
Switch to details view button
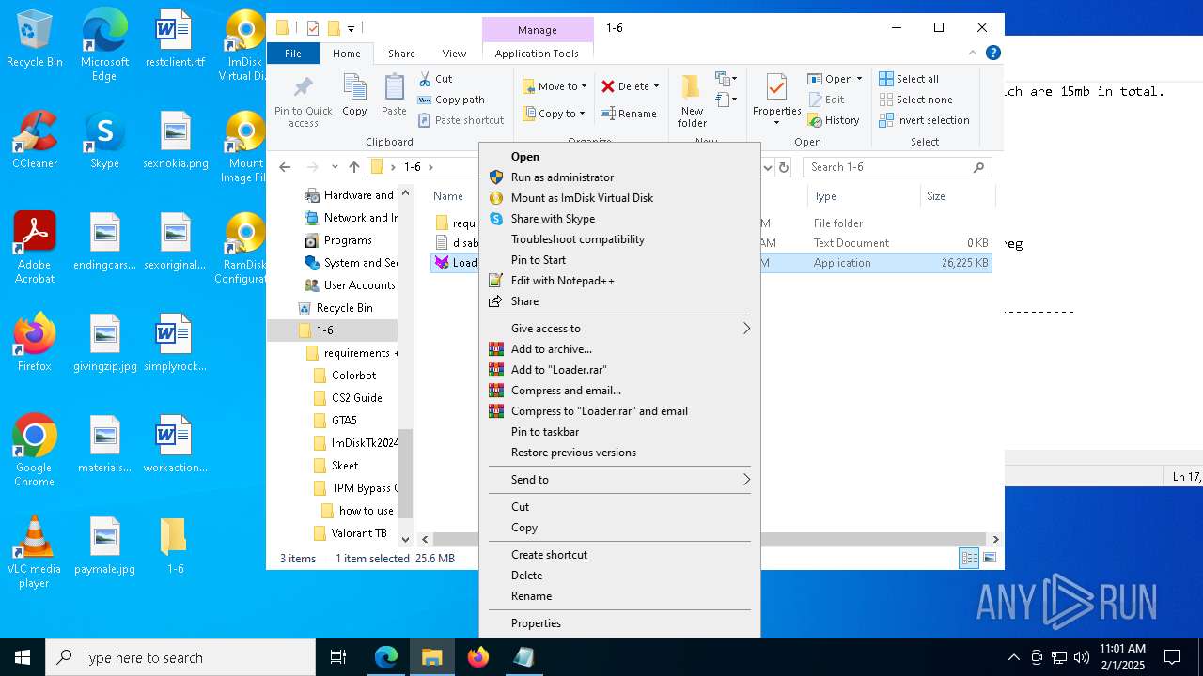point(969,558)
